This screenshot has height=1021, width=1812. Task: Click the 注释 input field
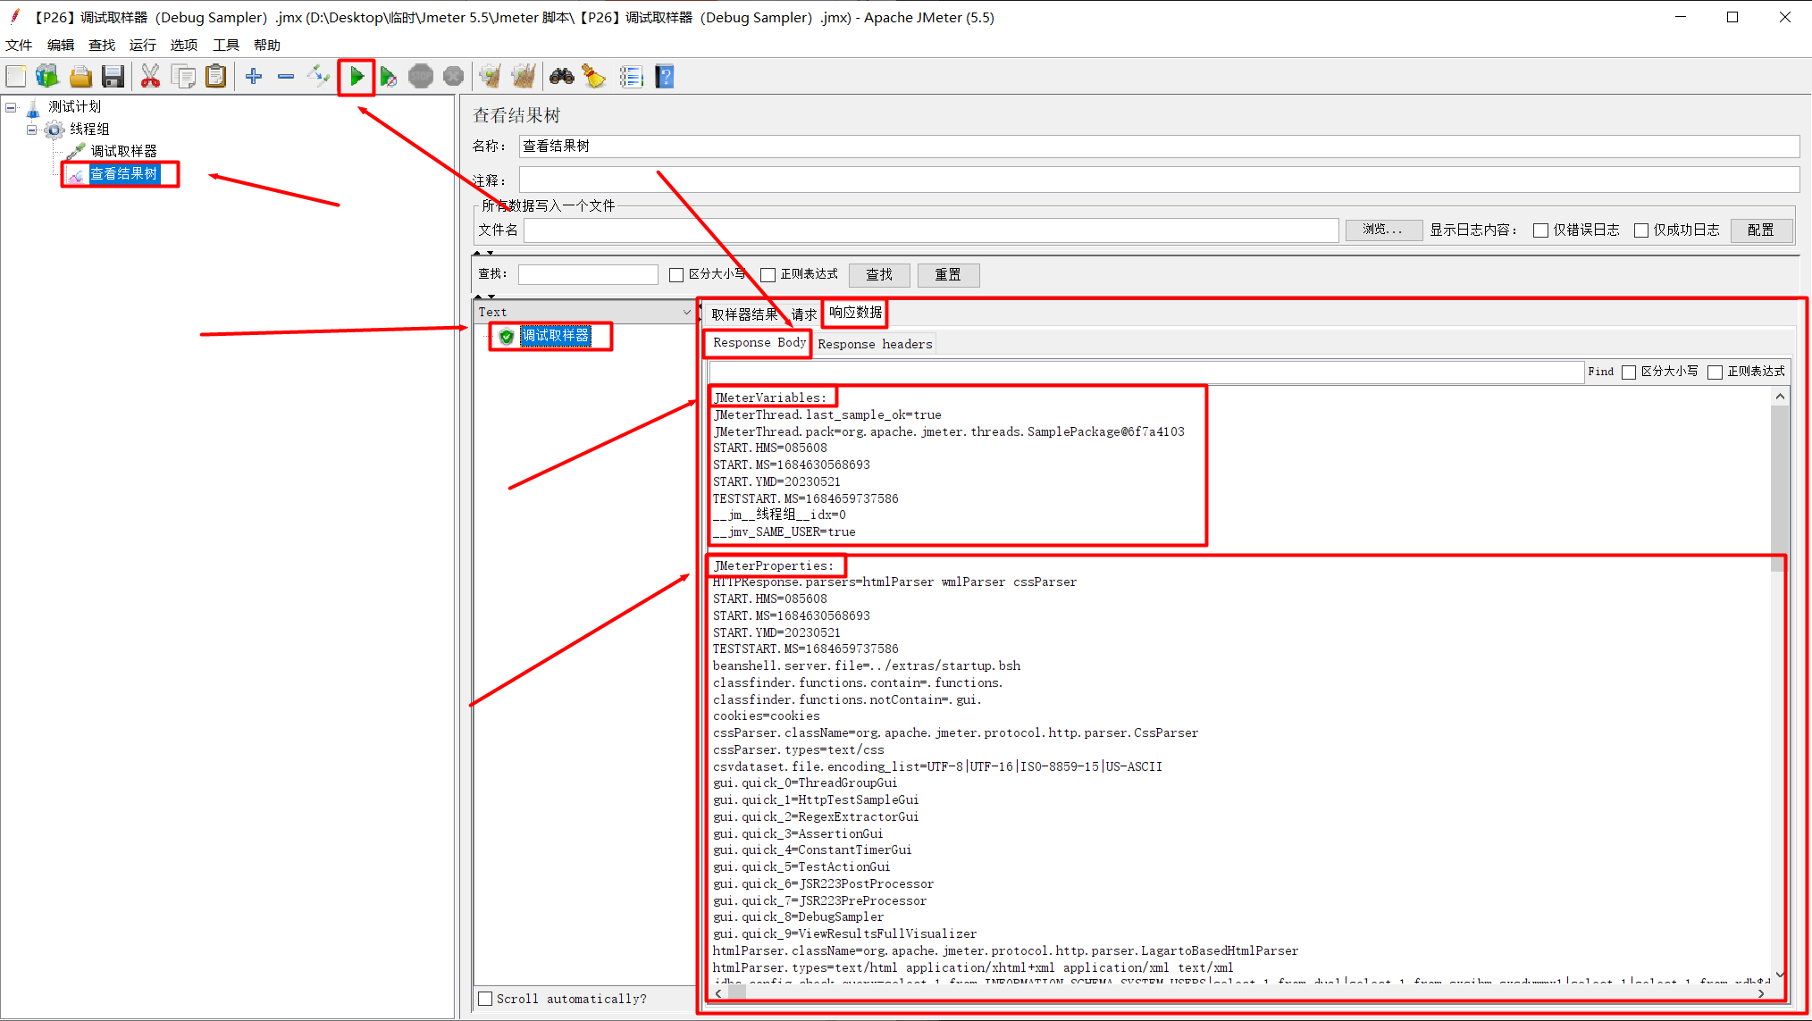pos(1159,180)
